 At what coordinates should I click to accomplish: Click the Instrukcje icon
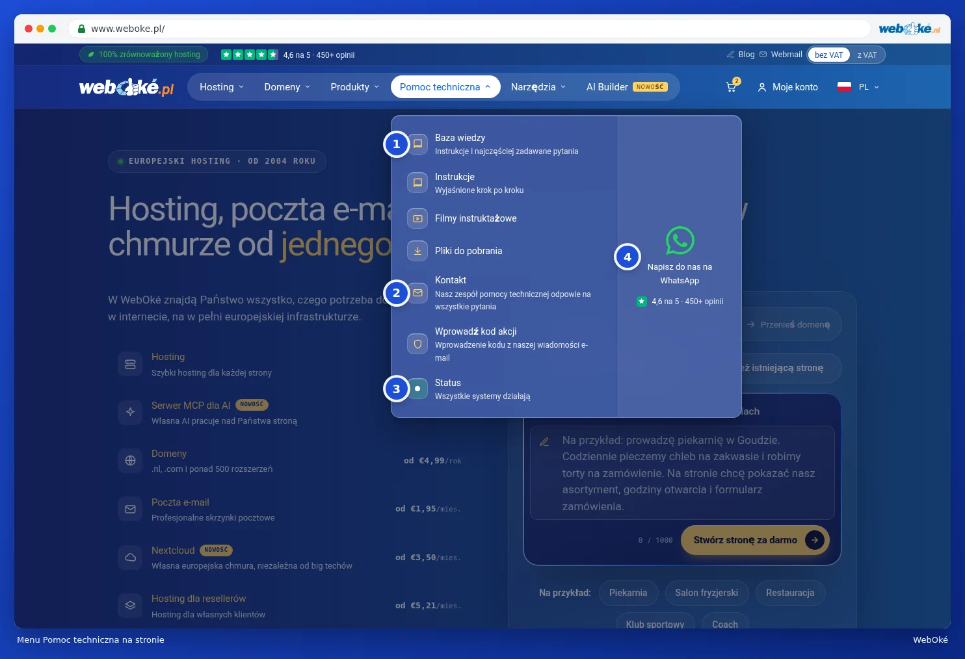[417, 183]
